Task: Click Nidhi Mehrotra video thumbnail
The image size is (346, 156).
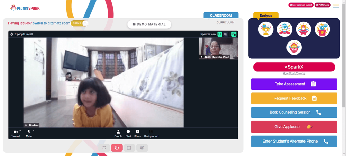Action: coord(218,48)
